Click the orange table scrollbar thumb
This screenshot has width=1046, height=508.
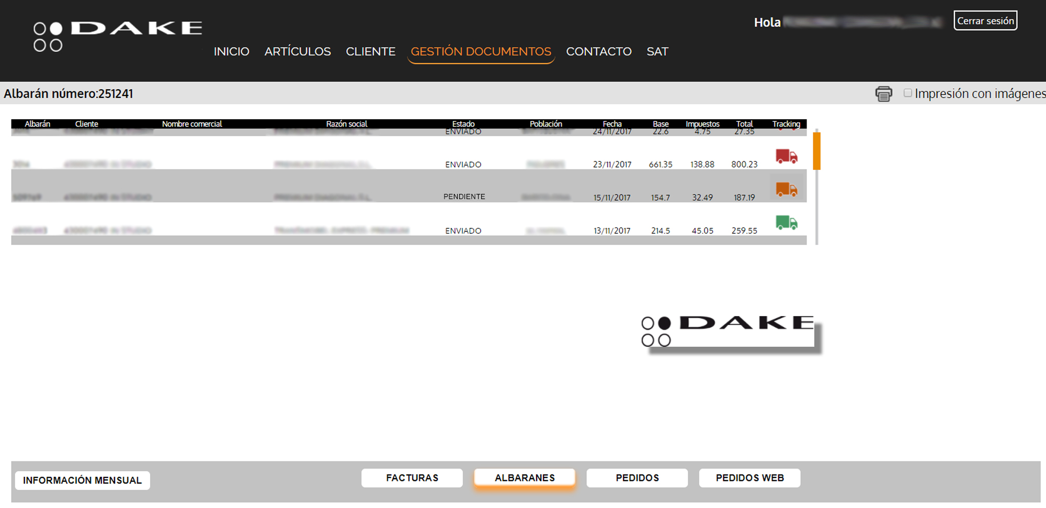(x=816, y=151)
